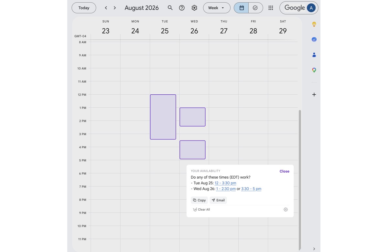
Task: Open Friday 28 day view
Action: click(x=253, y=31)
